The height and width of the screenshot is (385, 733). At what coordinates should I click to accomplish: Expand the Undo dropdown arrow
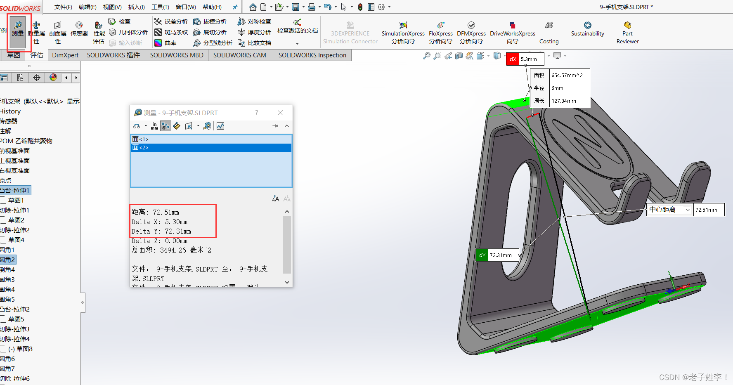coord(336,7)
